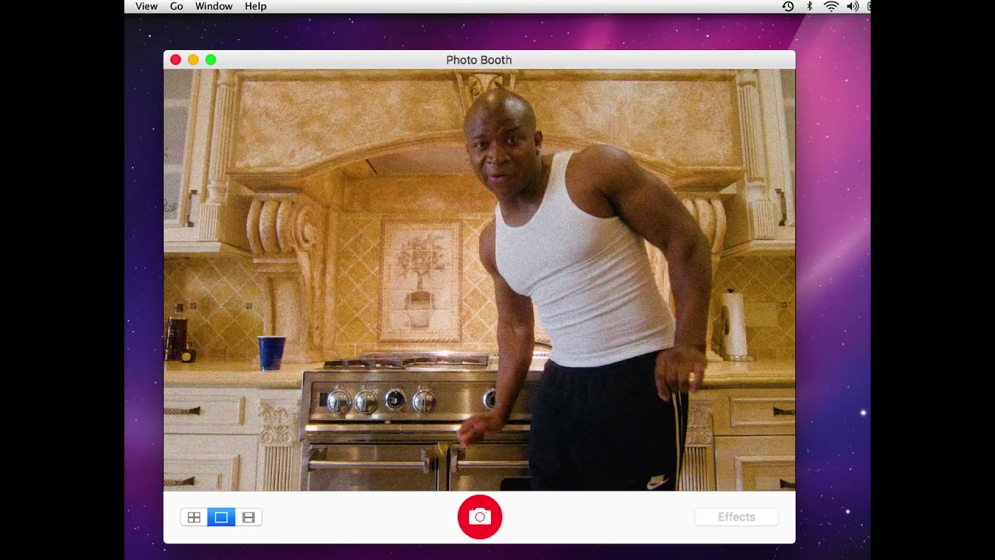Image resolution: width=995 pixels, height=560 pixels.
Task: Open the Help menu
Action: (x=256, y=6)
